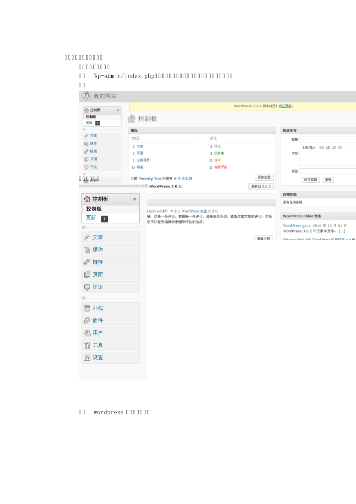Click the 用户 users icon in the enlarged sidebar
This screenshot has height=504, width=356.
tap(87, 333)
